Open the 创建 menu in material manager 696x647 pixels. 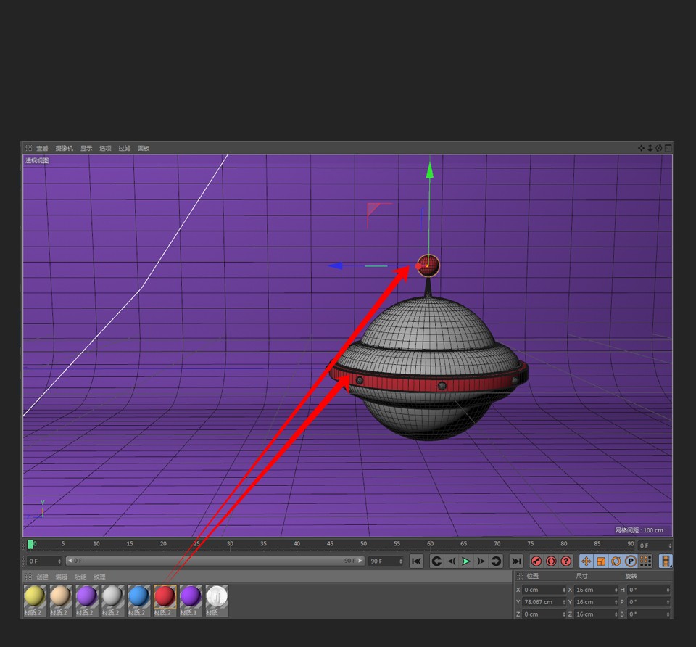click(42, 577)
